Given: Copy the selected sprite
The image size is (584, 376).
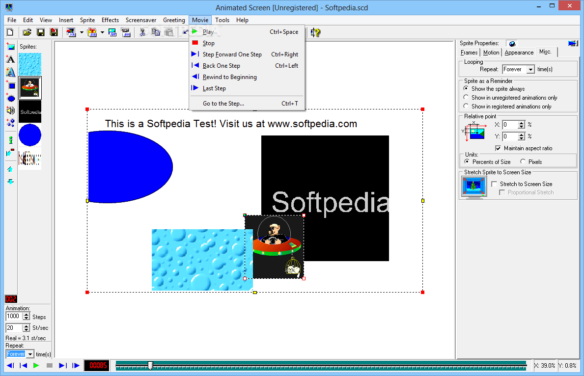Looking at the screenshot, I should (x=156, y=32).
